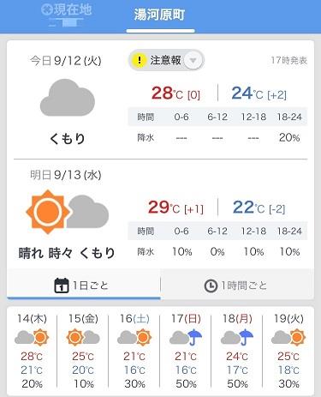
Task: Click the calendar icon beside 1日ごと
Action: point(62,286)
